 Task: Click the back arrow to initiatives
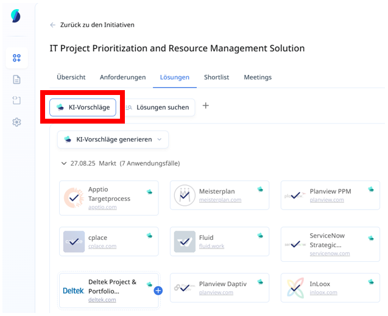[53, 25]
